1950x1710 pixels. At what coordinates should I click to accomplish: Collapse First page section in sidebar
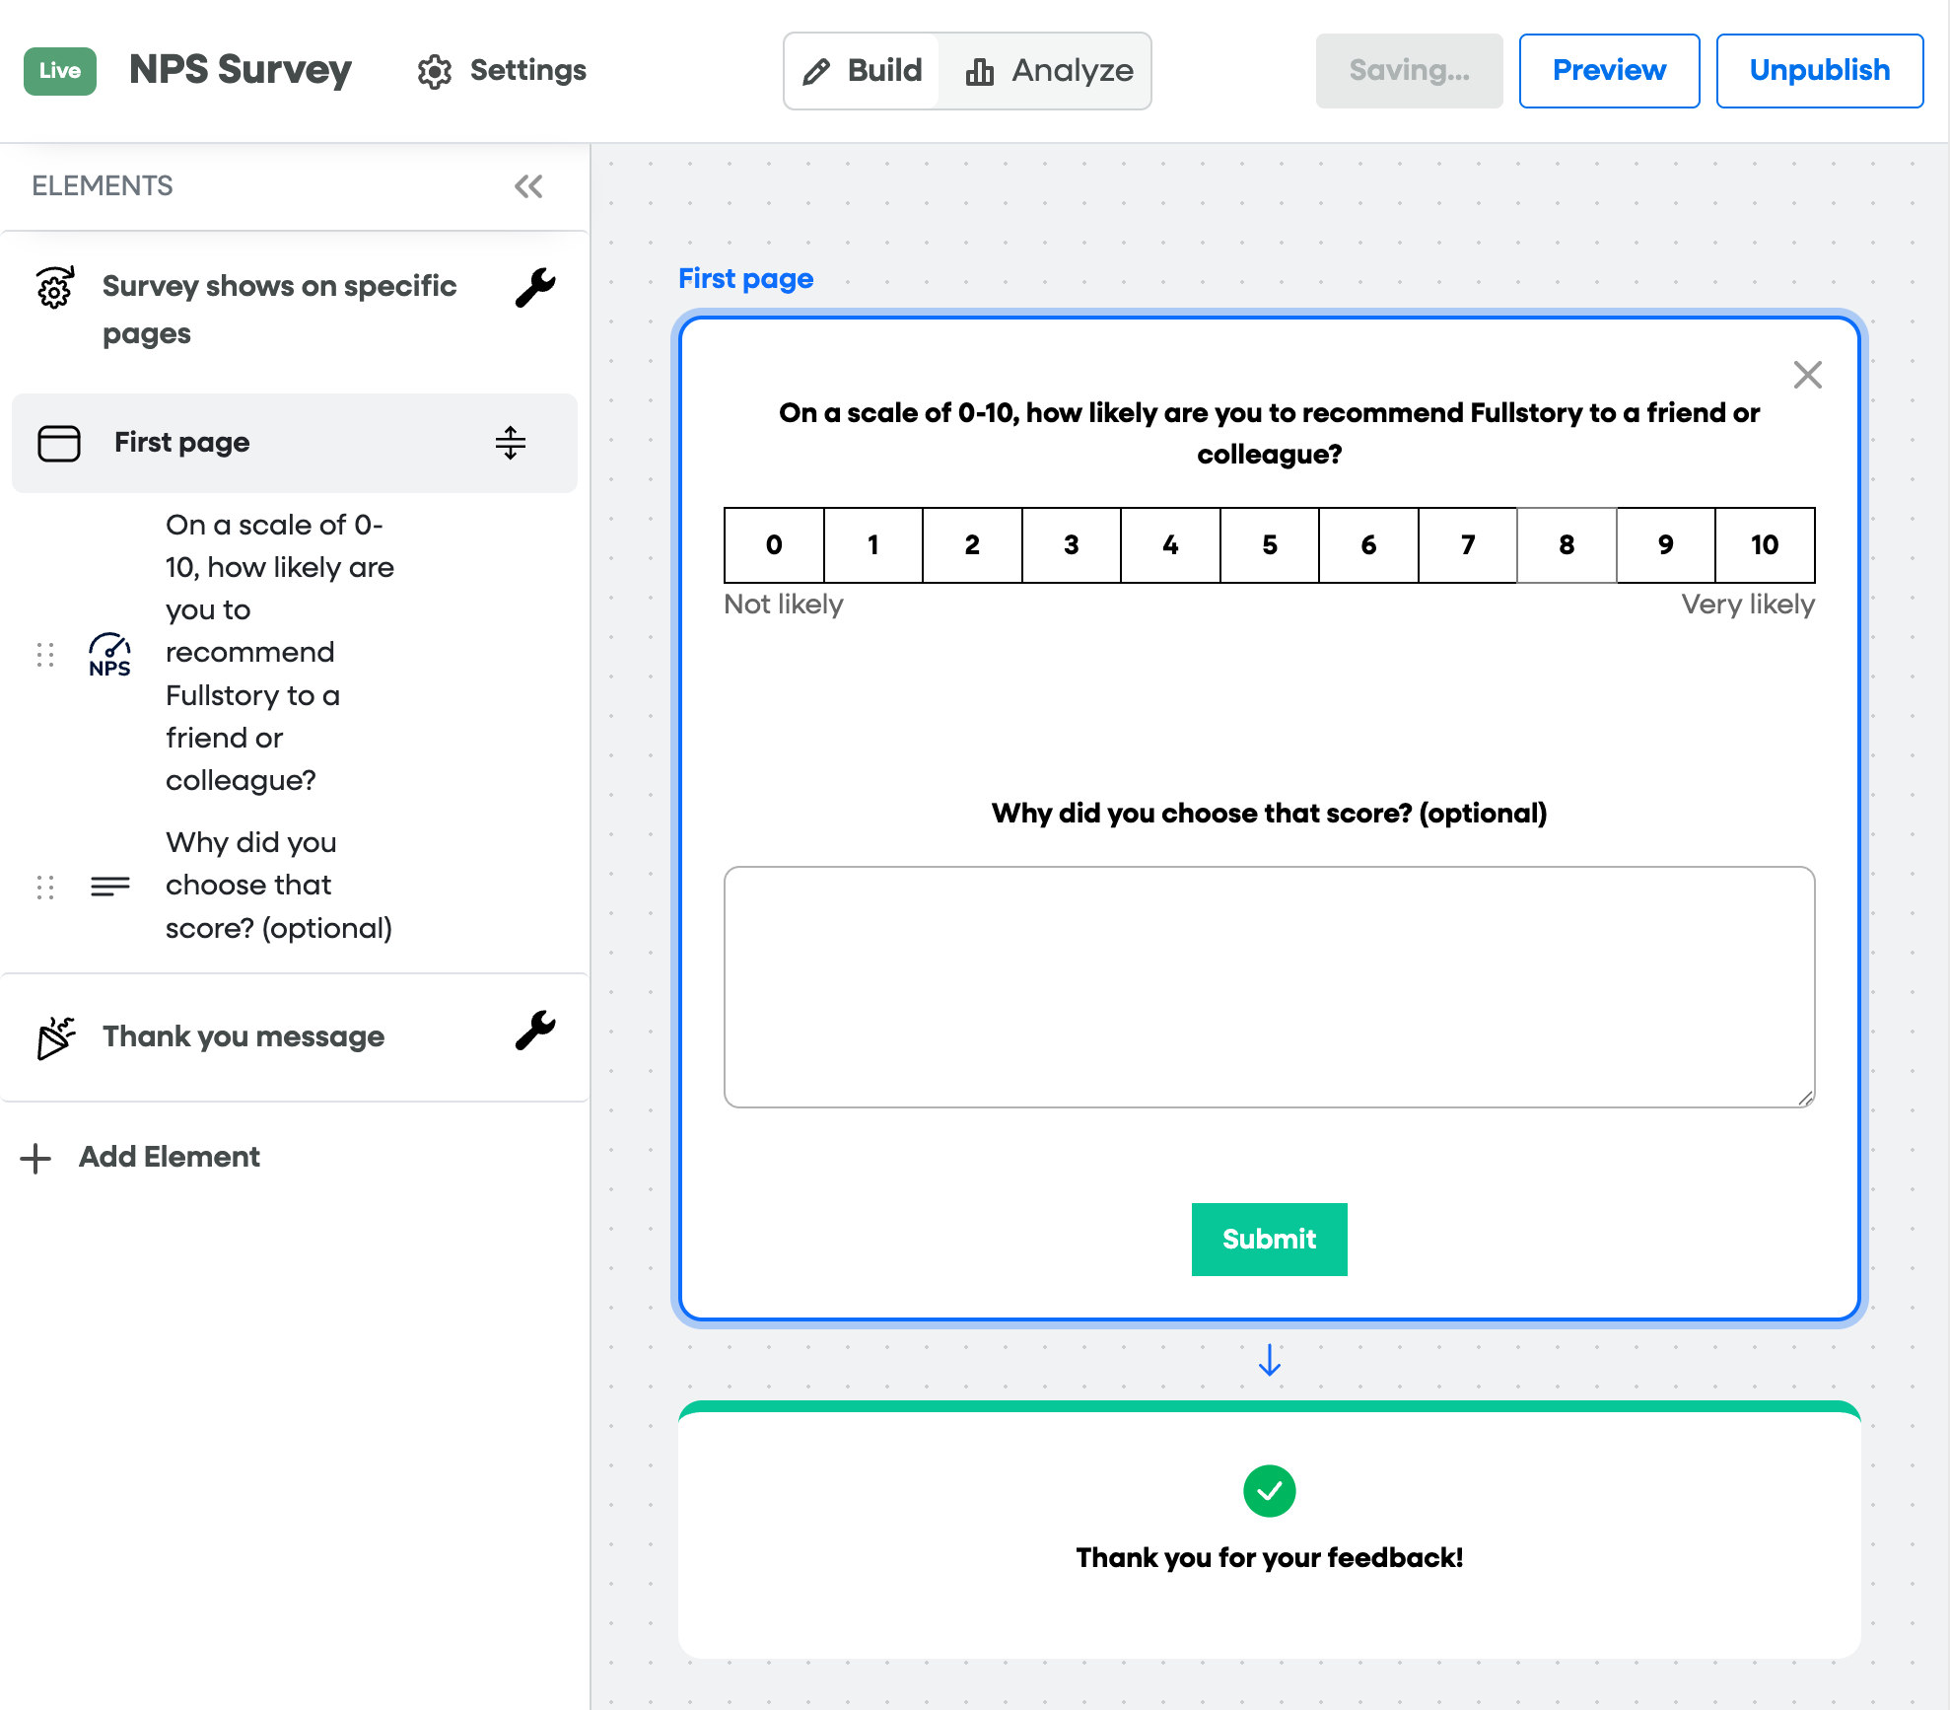510,443
